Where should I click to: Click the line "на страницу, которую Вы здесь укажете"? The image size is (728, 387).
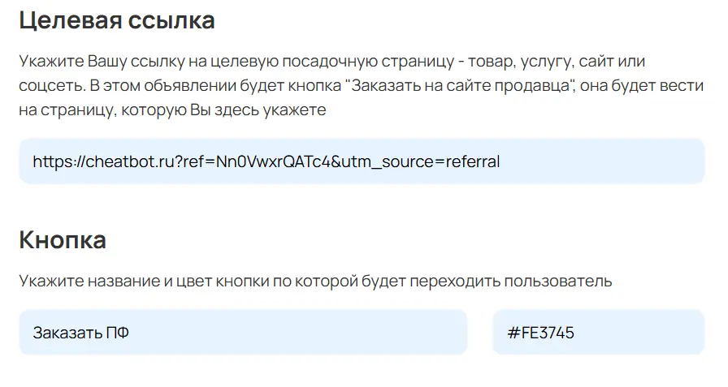point(172,110)
